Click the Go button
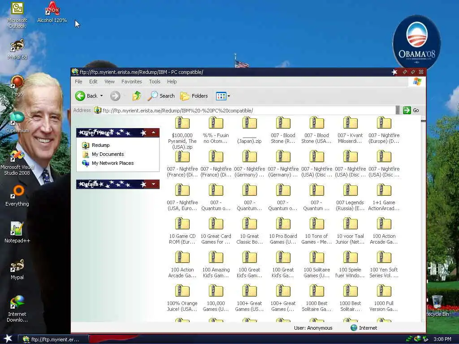This screenshot has width=459, height=344. coord(411,110)
